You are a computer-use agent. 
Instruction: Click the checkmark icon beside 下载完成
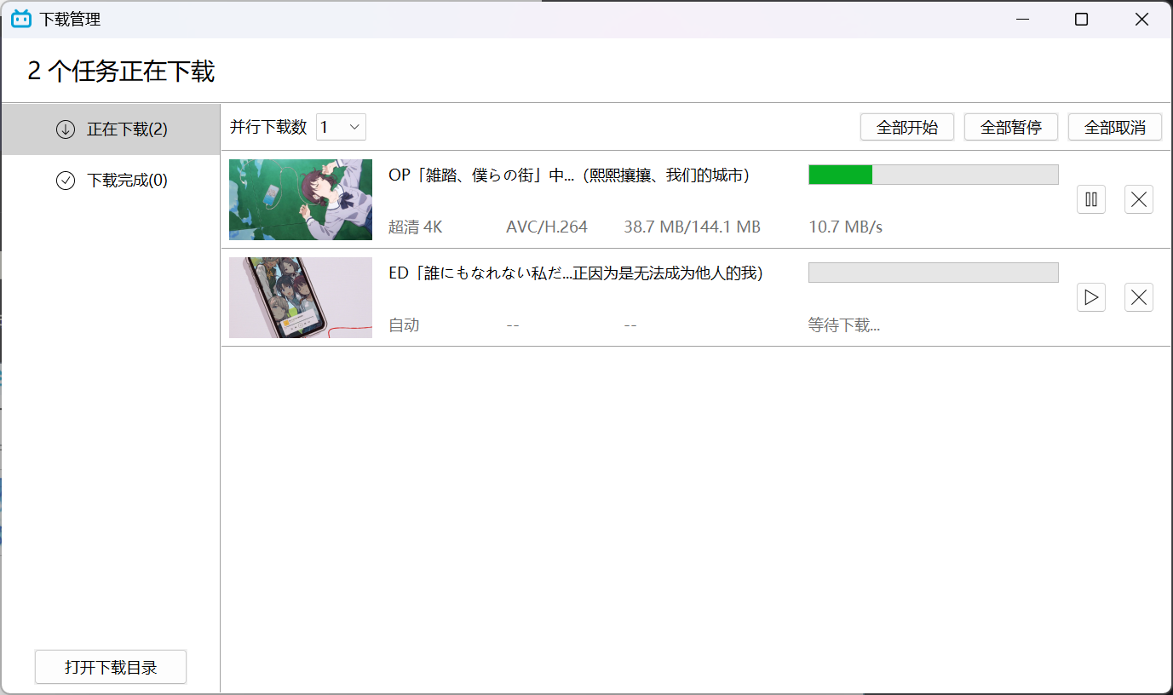click(66, 181)
